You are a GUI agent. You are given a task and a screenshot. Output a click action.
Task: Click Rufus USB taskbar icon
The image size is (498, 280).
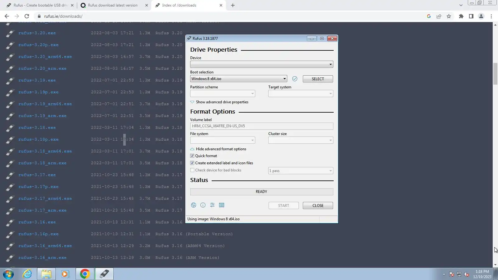(104, 274)
